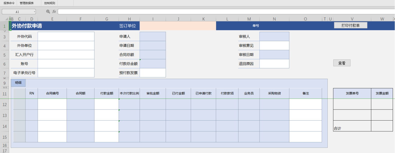This screenshot has width=395, height=153.
Task: Select the 审核意见 input cell
Action: tap(274, 46)
